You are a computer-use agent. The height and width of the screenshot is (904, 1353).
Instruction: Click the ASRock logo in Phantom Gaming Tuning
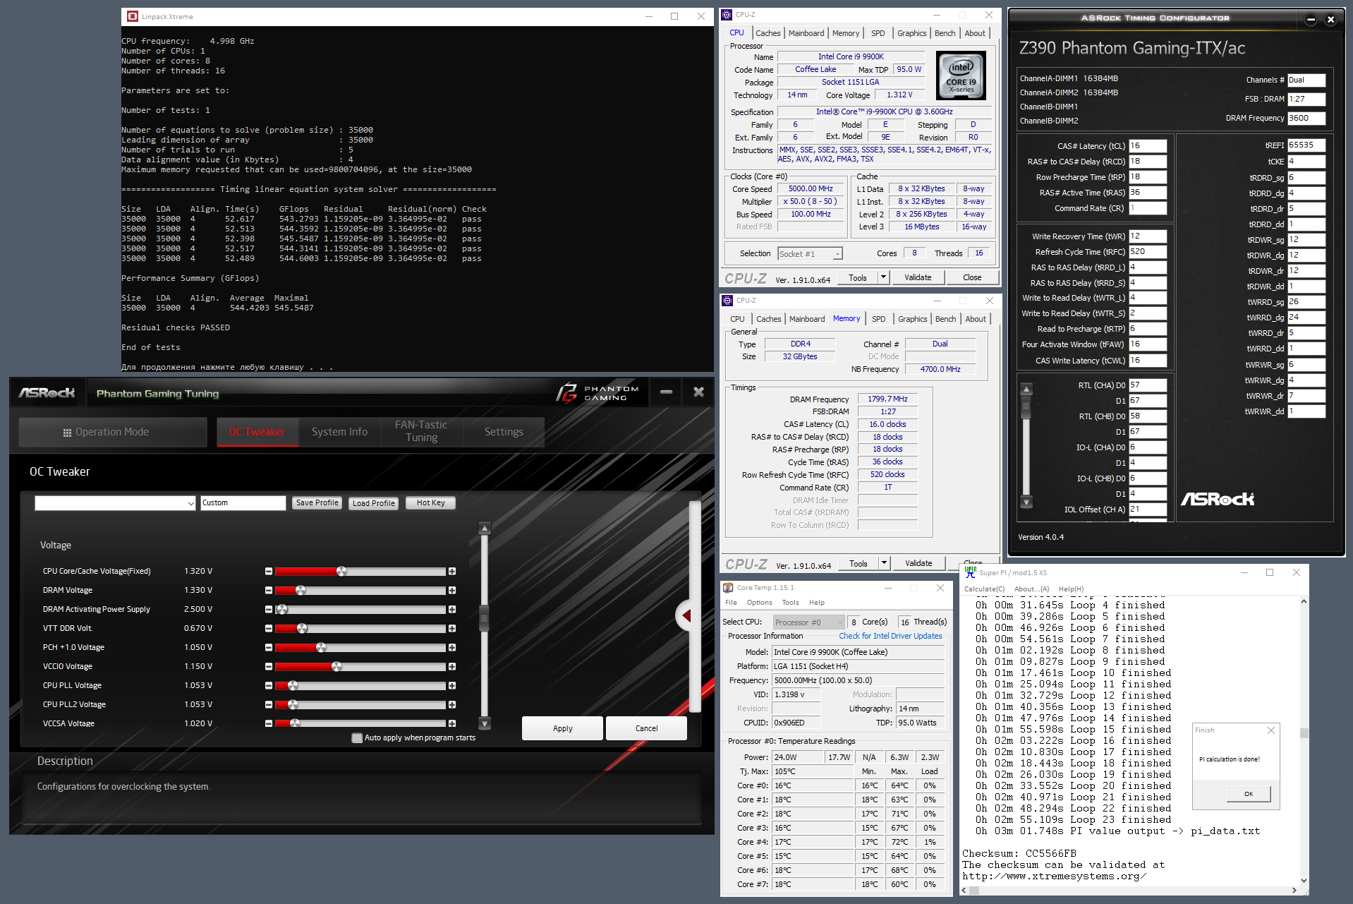pyautogui.click(x=47, y=392)
